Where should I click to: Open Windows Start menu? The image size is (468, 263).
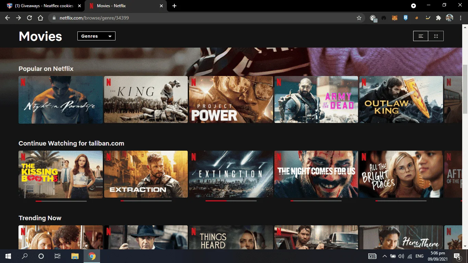pos(8,256)
